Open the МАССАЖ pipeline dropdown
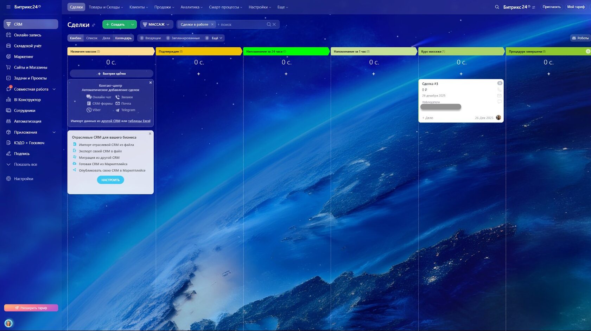Screen dimensions: 591x331 pyautogui.click(x=156, y=25)
